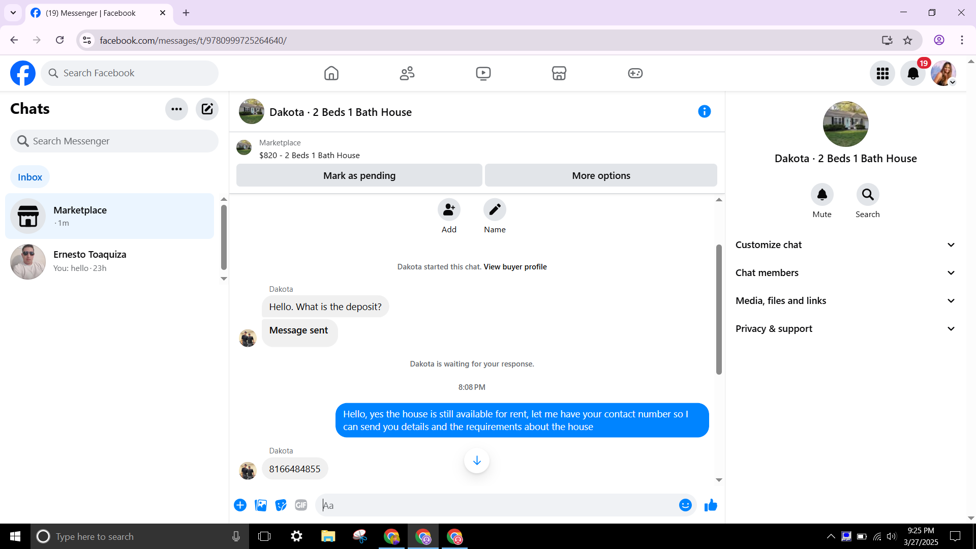The width and height of the screenshot is (976, 549).
Task: Open account profile picture menu
Action: click(x=943, y=74)
